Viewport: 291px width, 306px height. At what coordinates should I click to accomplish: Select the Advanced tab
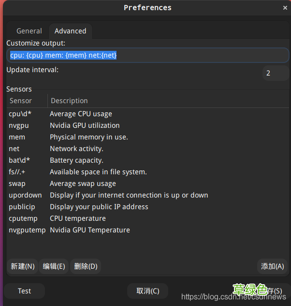(x=70, y=31)
